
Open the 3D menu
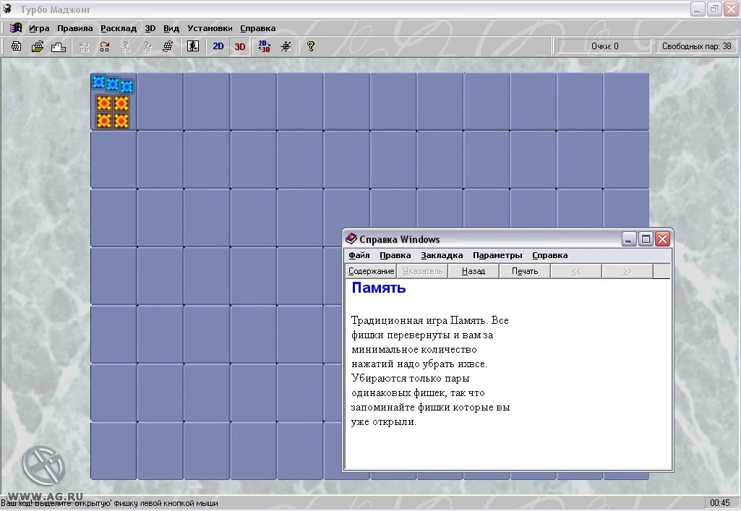[150, 28]
